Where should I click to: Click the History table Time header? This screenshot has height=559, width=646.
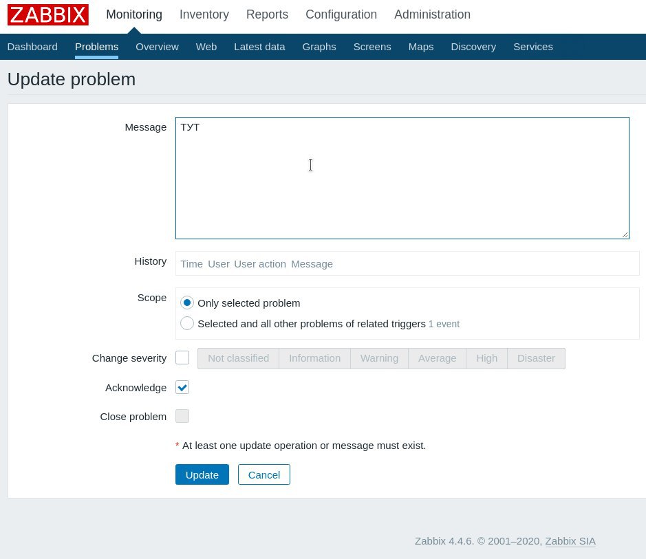(191, 264)
